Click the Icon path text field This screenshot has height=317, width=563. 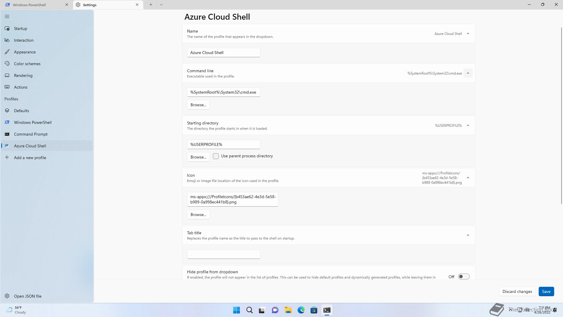pos(233,199)
